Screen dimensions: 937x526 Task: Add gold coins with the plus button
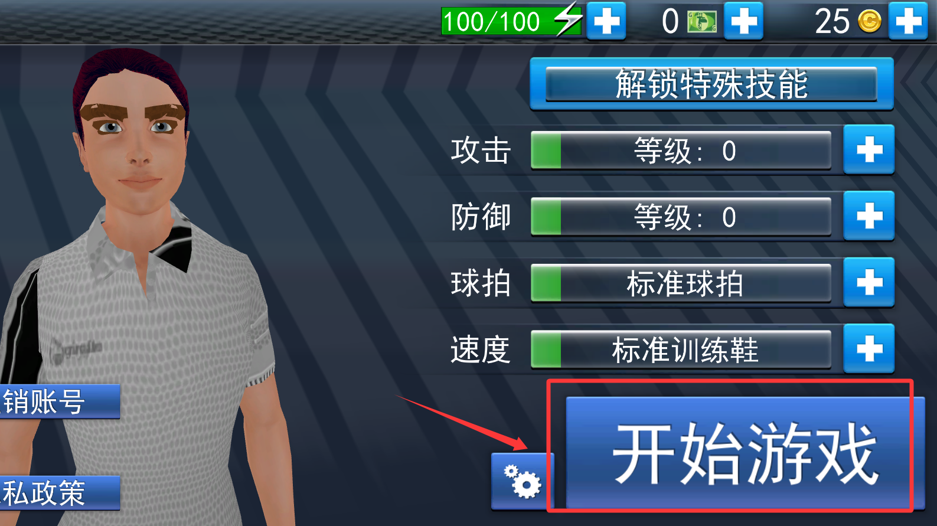tap(908, 21)
